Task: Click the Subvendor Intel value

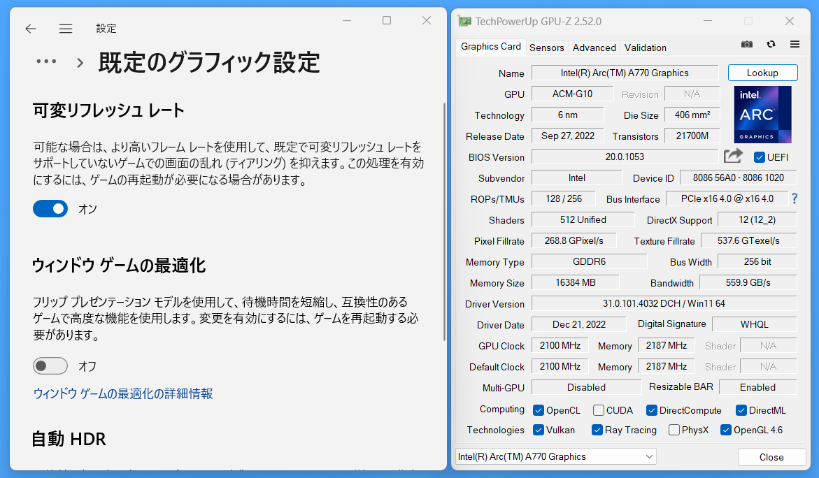Action: [576, 178]
